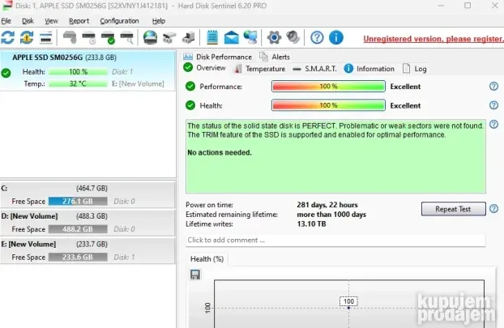This screenshot has height=328, width=504.
Task: Open the Configuration menu
Action: pyautogui.click(x=119, y=20)
